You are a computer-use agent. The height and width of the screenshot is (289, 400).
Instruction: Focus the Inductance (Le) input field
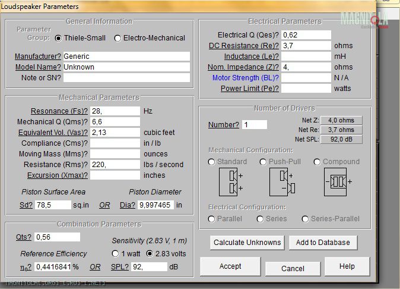(306, 56)
